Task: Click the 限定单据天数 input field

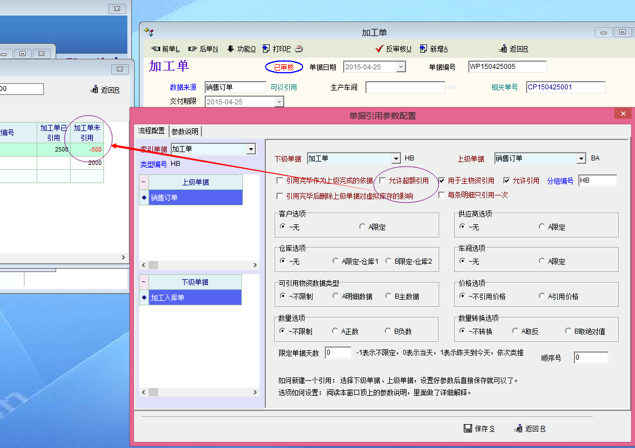Action: [x=338, y=353]
